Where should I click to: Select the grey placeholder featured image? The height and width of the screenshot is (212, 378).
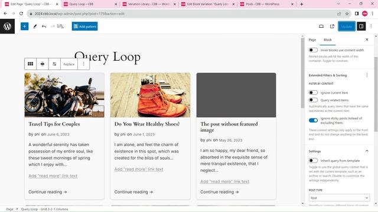click(x=236, y=95)
